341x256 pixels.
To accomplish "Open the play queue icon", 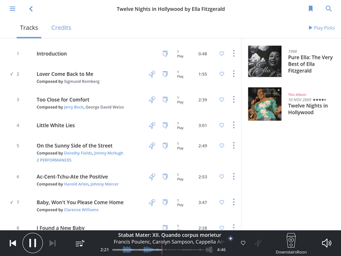I will click(80, 243).
